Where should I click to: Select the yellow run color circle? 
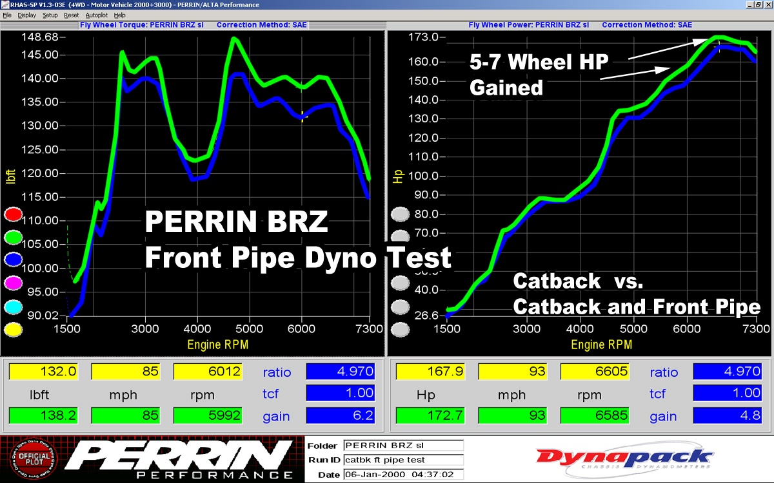[x=14, y=329]
